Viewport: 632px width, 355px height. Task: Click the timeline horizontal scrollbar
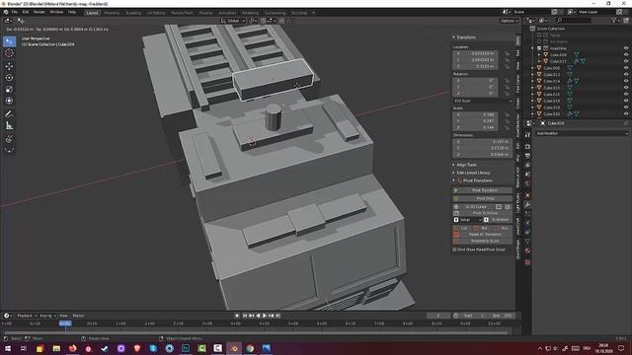tap(256, 333)
